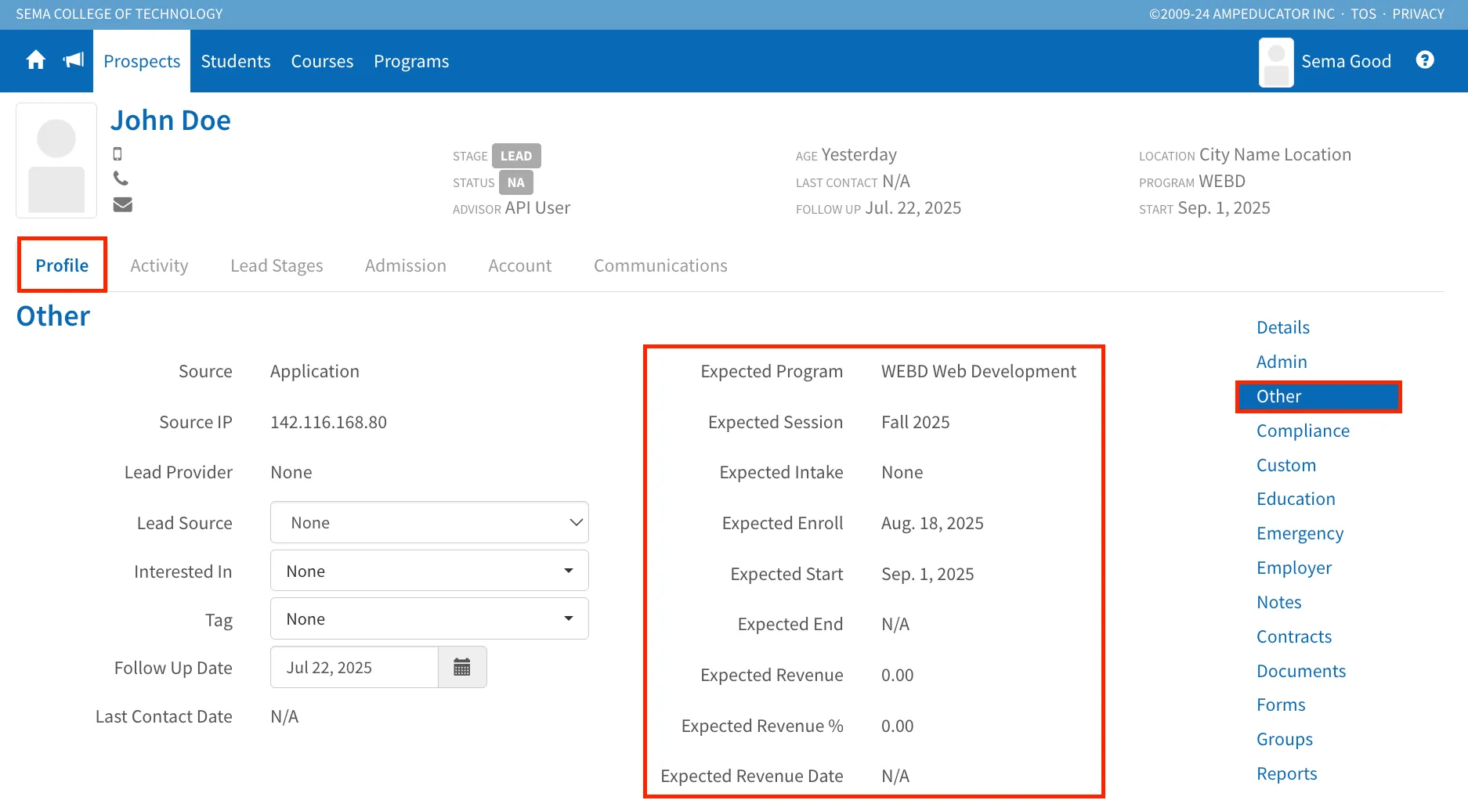1468x811 pixels.
Task: Switch to the Account tab
Action: click(x=519, y=265)
